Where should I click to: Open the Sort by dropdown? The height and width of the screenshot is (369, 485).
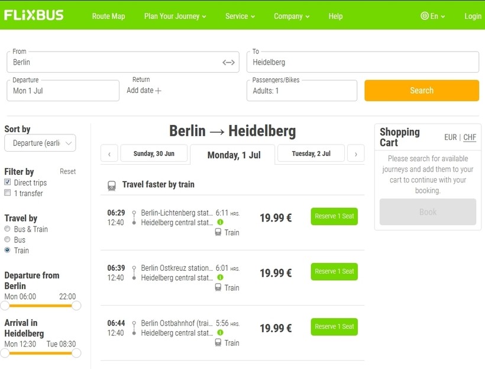click(40, 143)
